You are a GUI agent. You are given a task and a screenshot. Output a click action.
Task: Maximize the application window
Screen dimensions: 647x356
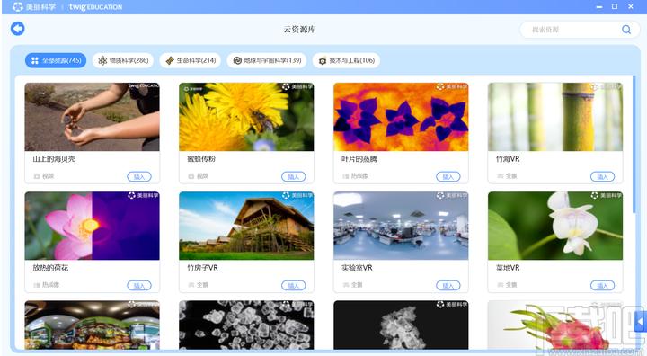615,6
